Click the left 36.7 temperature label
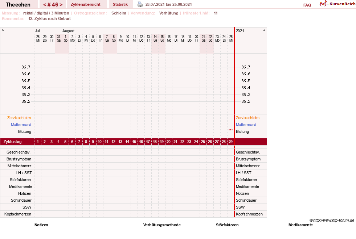Image resolution: width=356 pixels, height=239 pixels. [x=26, y=67]
